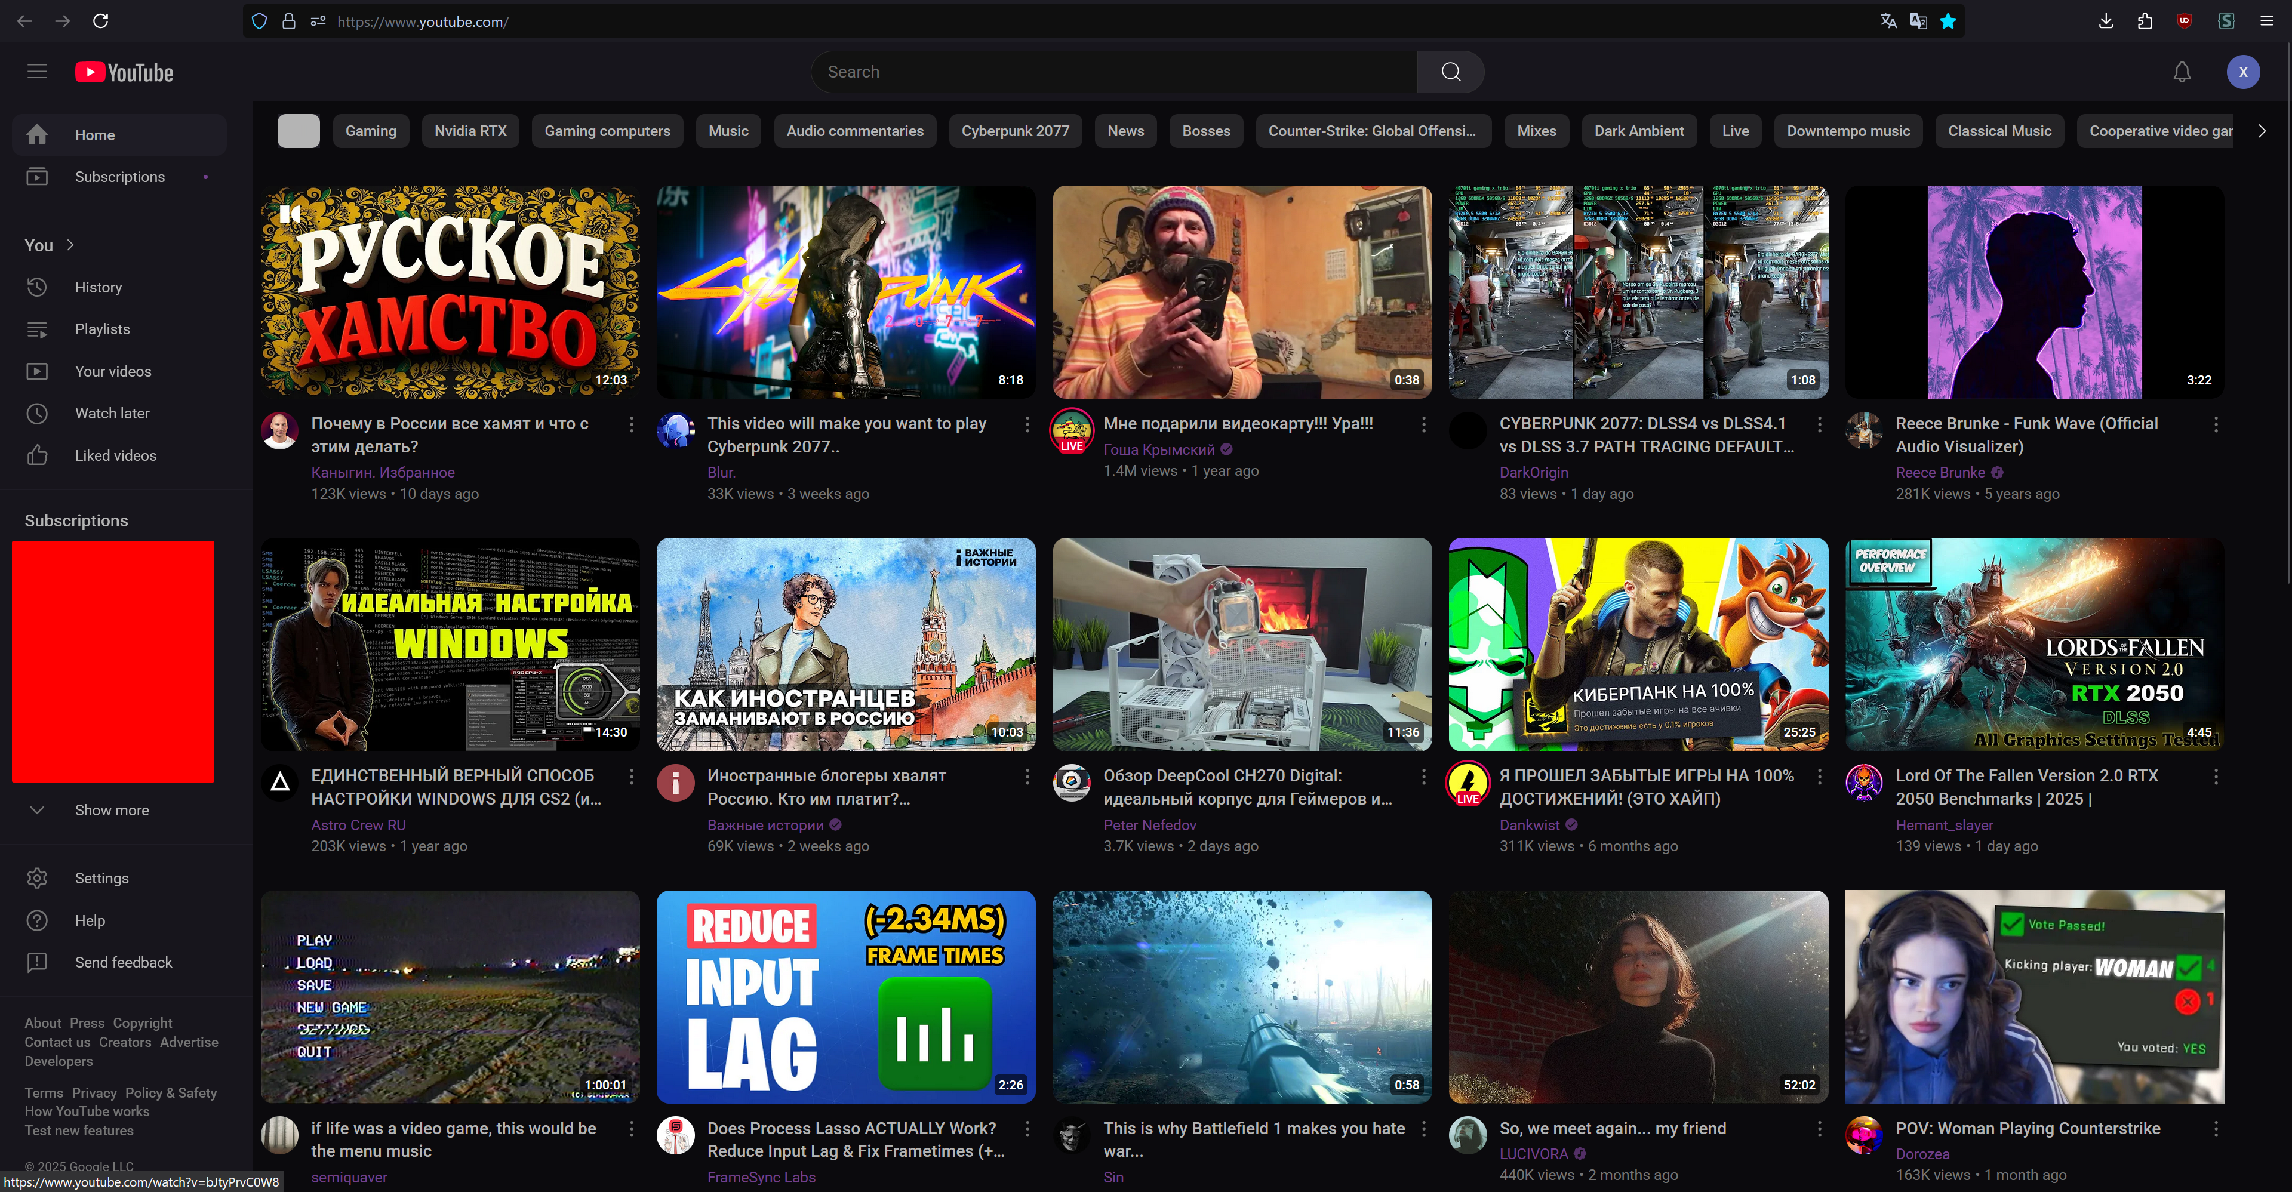Open Cyberpunk 2077 neon logo thumbnail
This screenshot has height=1192, width=2292.
(845, 292)
